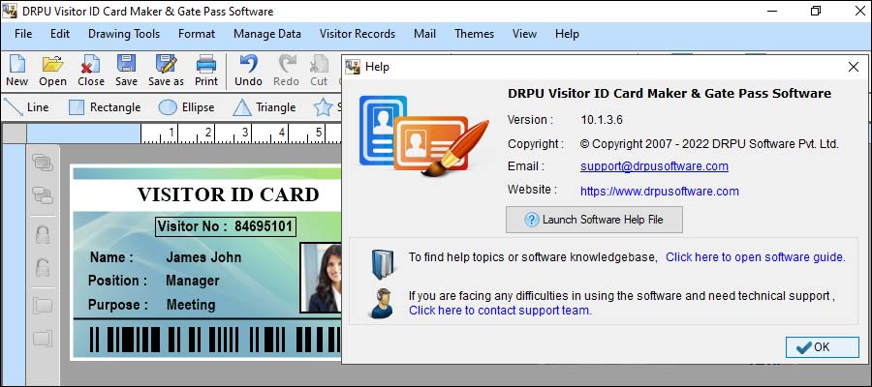This screenshot has width=872, height=387.
Task: Click the lowest frame icon in the sidebar
Action: pyautogui.click(x=43, y=339)
